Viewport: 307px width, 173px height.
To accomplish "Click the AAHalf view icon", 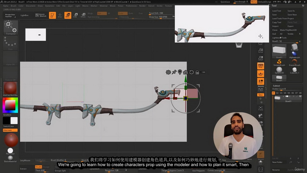I will pos(261,58).
